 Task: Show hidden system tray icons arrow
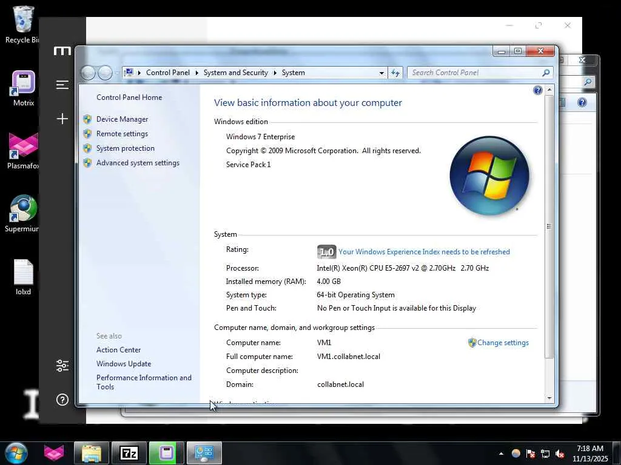[501, 453]
